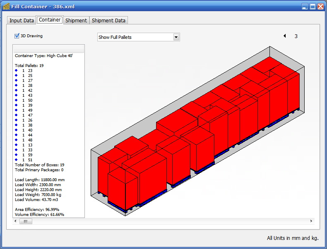This screenshot has width=327, height=249.
Task: Open the Shipment Data tab
Action: (x=108, y=20)
